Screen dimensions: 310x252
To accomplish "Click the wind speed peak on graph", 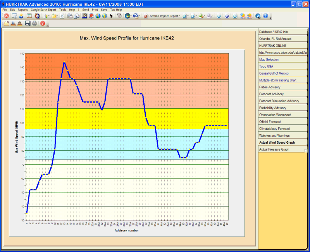I will click(64, 62).
